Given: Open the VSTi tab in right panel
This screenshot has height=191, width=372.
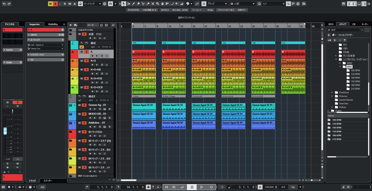Looking at the screenshot, I should pyautogui.click(x=331, y=24).
